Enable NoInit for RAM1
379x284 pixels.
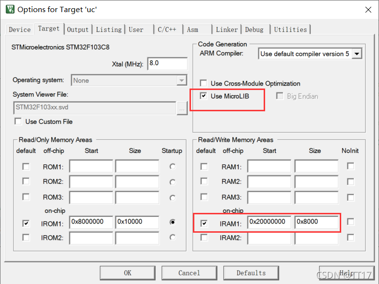(x=350, y=166)
